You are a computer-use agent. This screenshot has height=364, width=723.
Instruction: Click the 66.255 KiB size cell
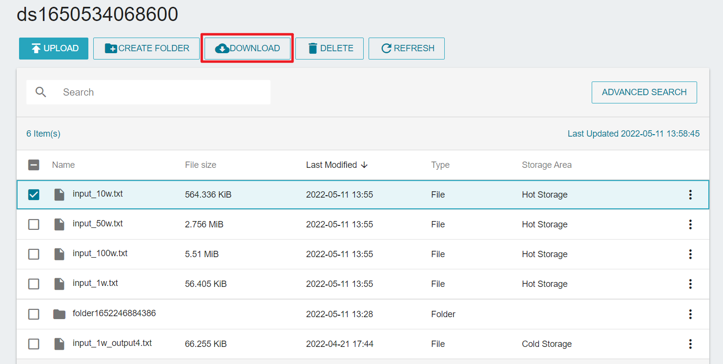(206, 344)
